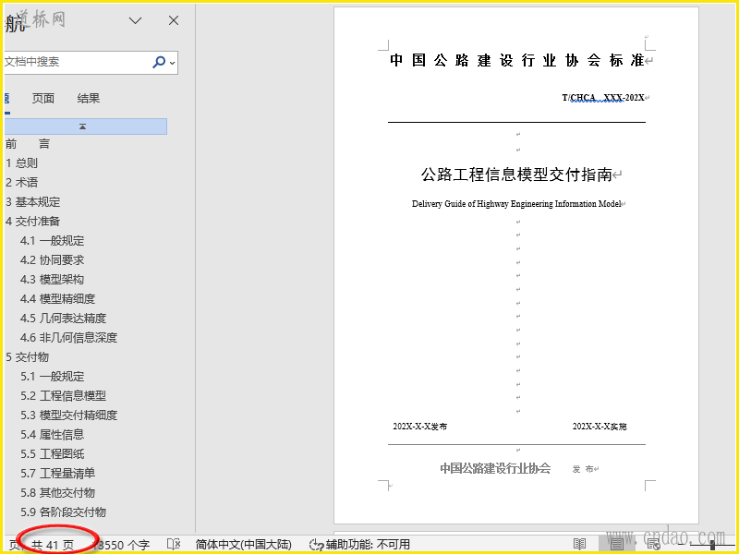Click the header 中国公路建设行业协会标准
The width and height of the screenshot is (739, 554).
[x=517, y=60]
